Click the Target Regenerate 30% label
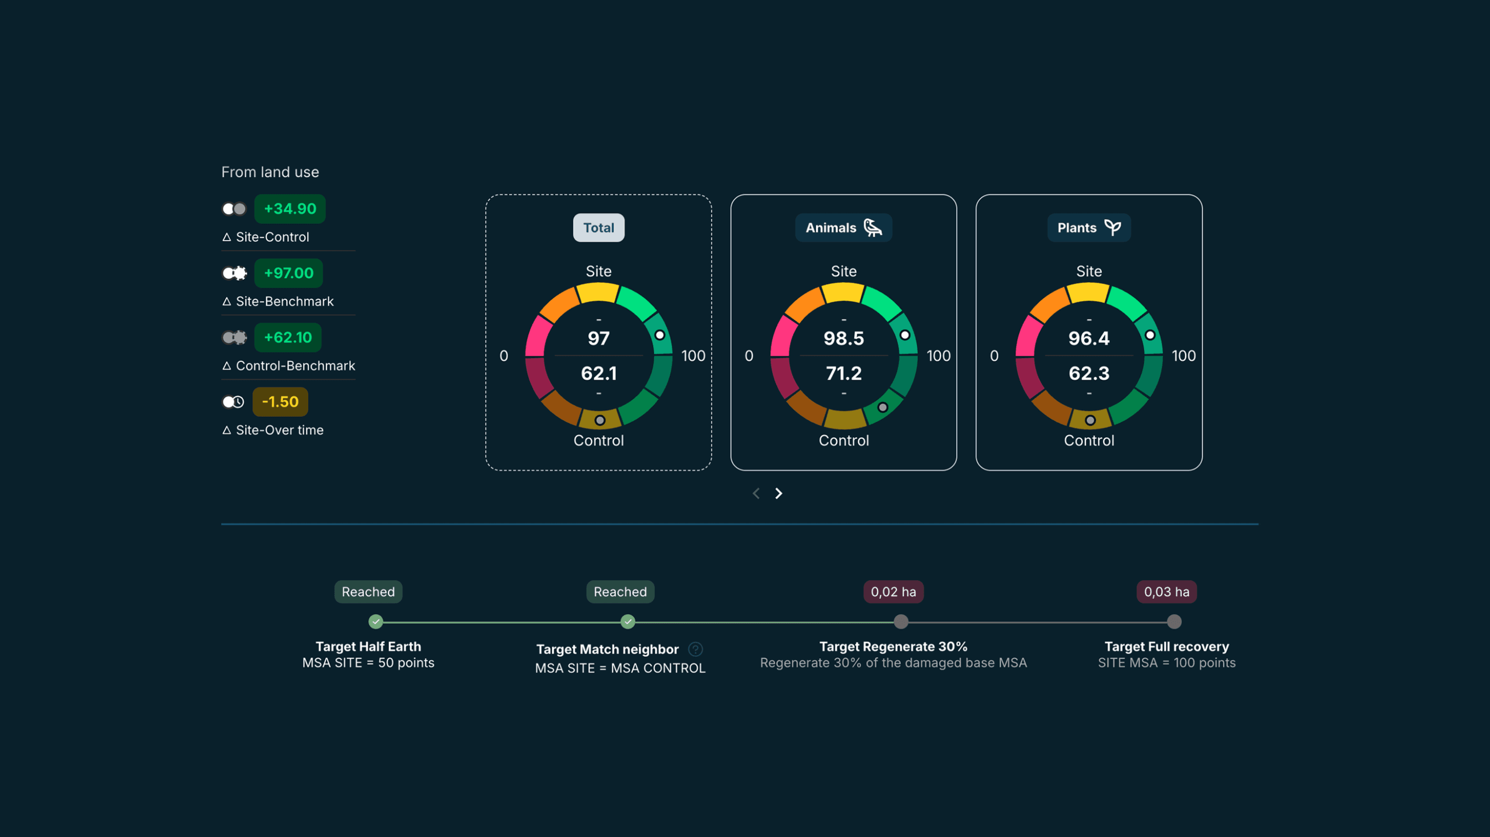1490x837 pixels. click(x=893, y=647)
